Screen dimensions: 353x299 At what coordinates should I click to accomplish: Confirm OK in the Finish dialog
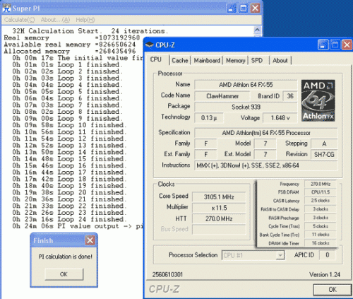click(64, 274)
